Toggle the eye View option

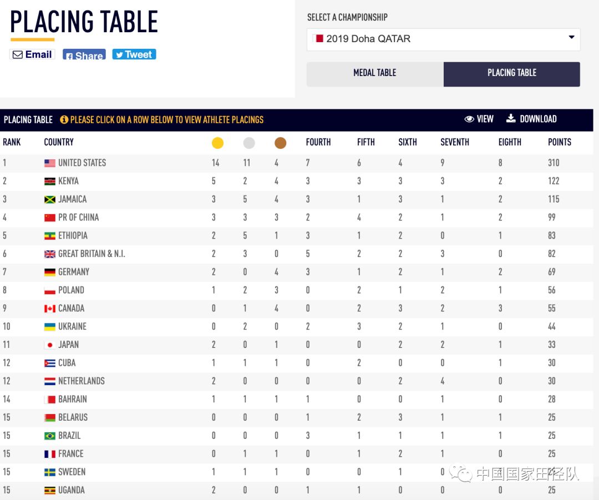tap(479, 119)
